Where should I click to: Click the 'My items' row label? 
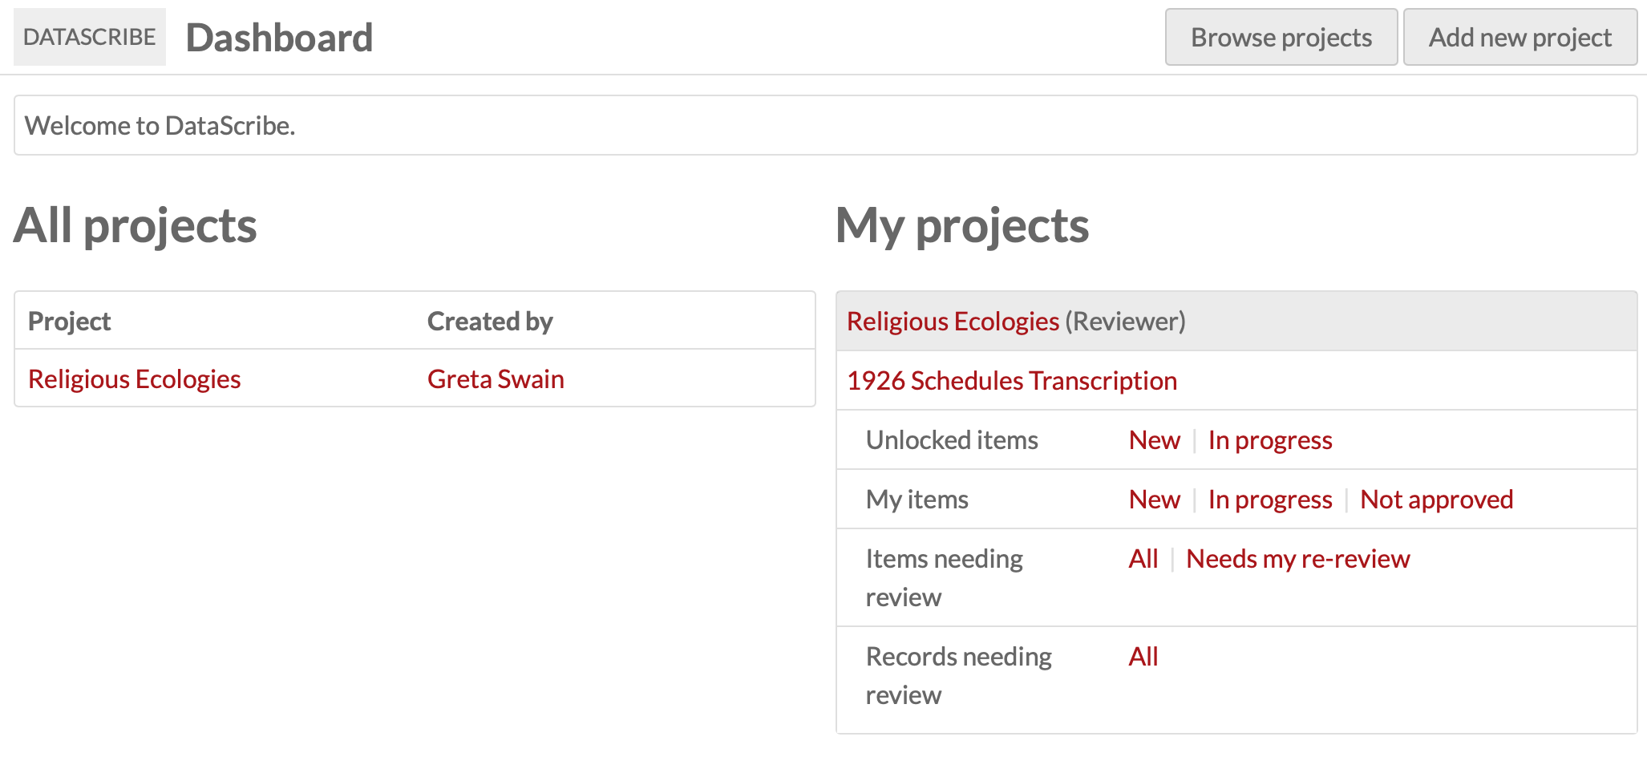pos(917,499)
